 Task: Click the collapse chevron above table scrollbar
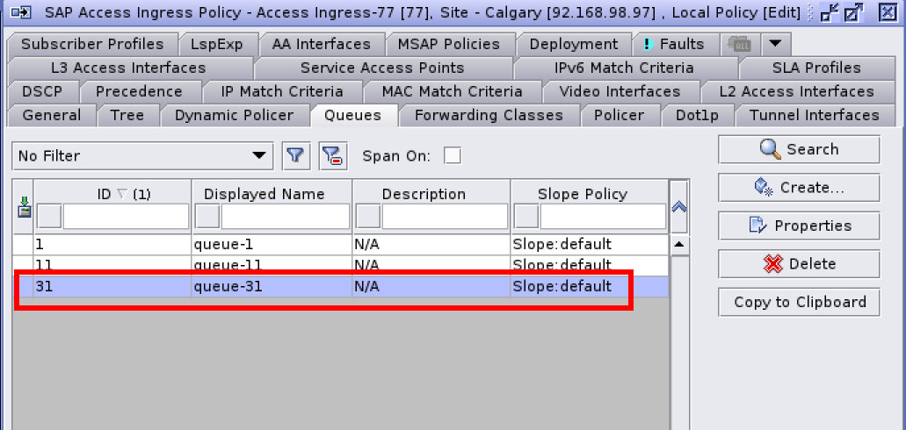[x=679, y=207]
